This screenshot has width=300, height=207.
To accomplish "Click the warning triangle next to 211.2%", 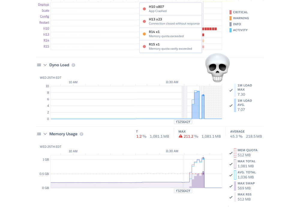I will click(x=180, y=136).
